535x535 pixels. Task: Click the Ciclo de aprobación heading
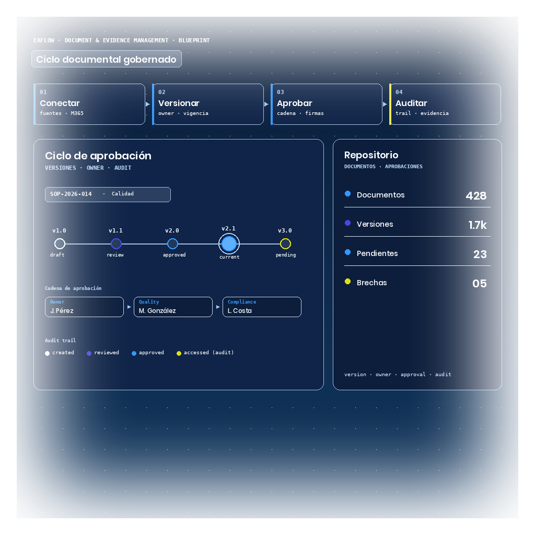tap(98, 156)
